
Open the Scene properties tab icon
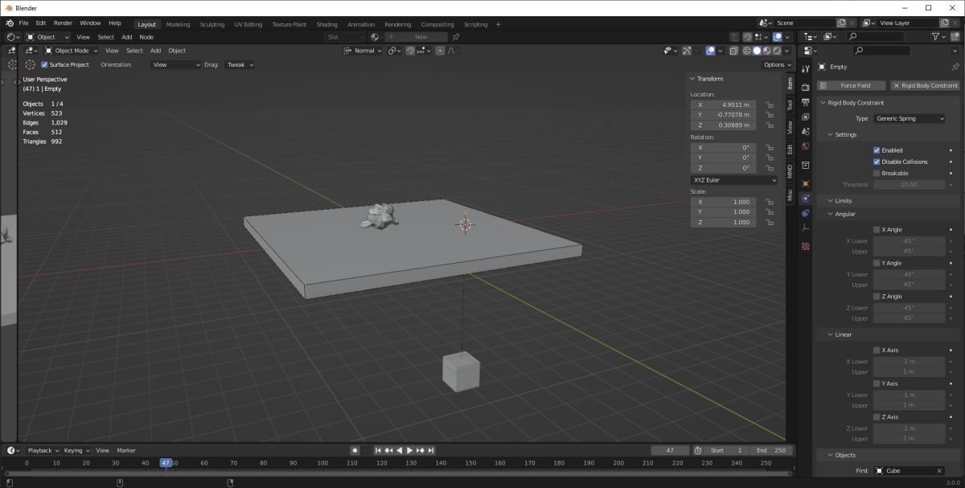click(x=805, y=133)
